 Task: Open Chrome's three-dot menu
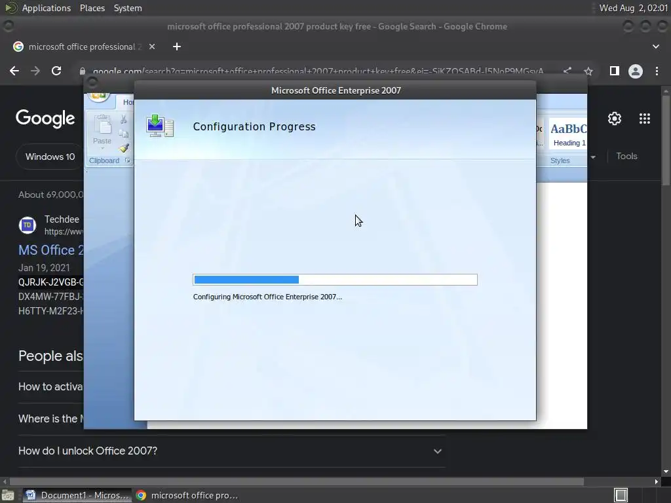657,71
